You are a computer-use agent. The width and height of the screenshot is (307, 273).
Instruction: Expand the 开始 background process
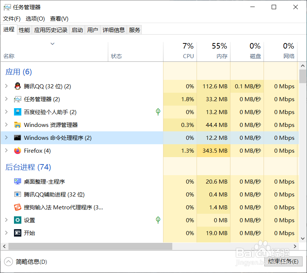(7, 233)
